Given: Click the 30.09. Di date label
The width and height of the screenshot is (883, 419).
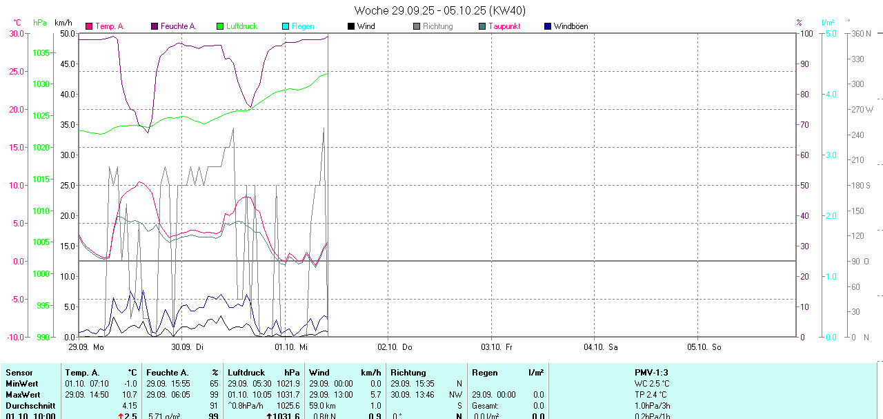Looking at the screenshot, I should coord(188,347).
